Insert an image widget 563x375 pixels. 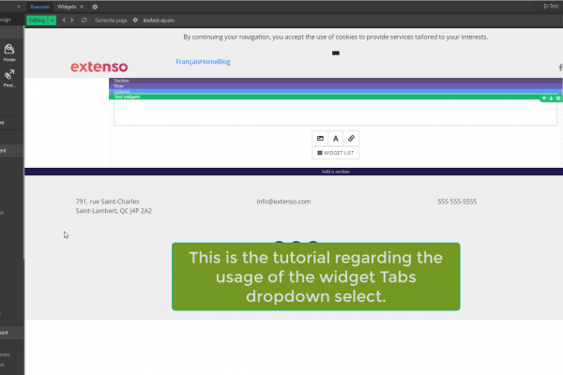click(x=320, y=138)
